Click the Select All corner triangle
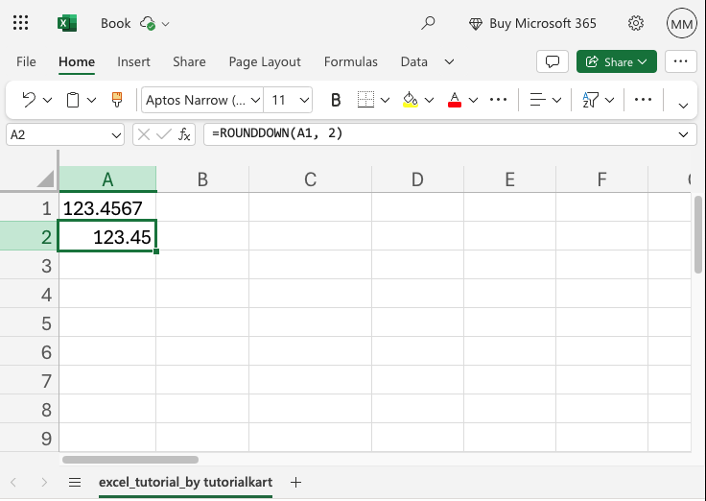 point(45,179)
